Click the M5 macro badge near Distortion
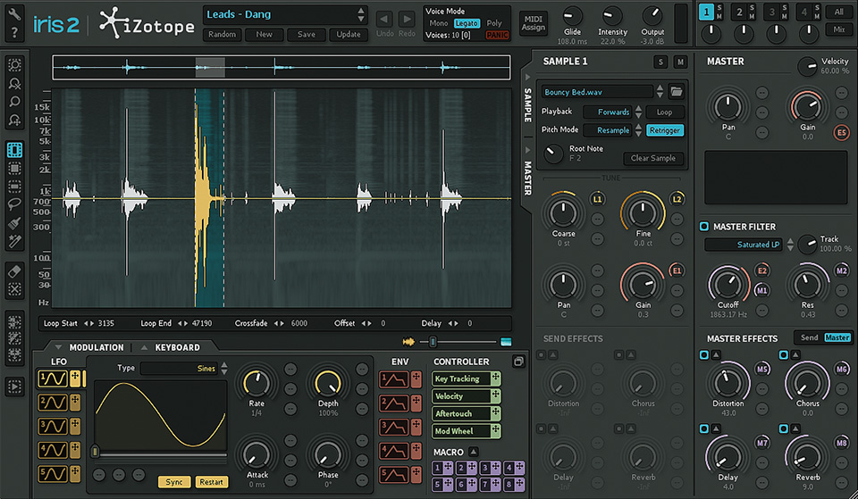Viewport: 858px width, 499px height. click(761, 369)
